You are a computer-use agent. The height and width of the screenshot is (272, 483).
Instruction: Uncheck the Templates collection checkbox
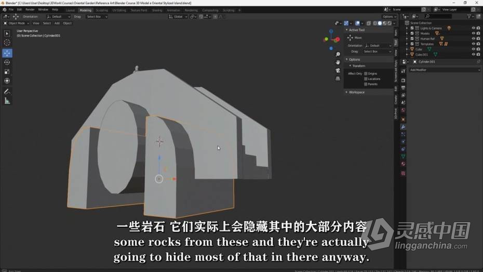tap(412, 44)
